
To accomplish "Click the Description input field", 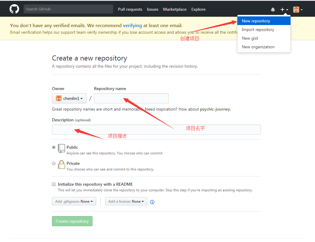I will click(156, 130).
